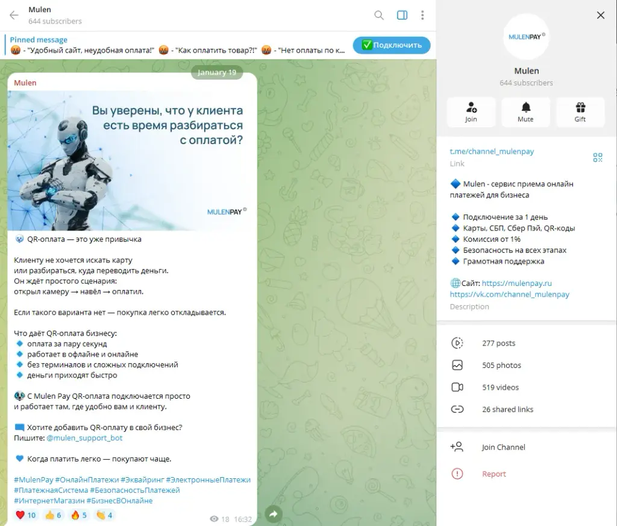Click the Подключить button
Image resolution: width=617 pixels, height=526 pixels.
(392, 45)
